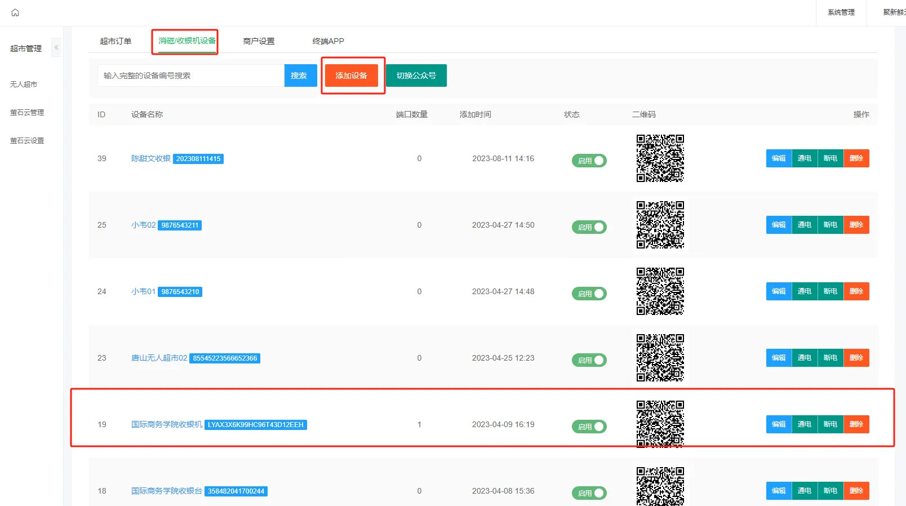This screenshot has width=906, height=506.
Task: Open device link 陈甜文收银
Action: click(x=151, y=158)
